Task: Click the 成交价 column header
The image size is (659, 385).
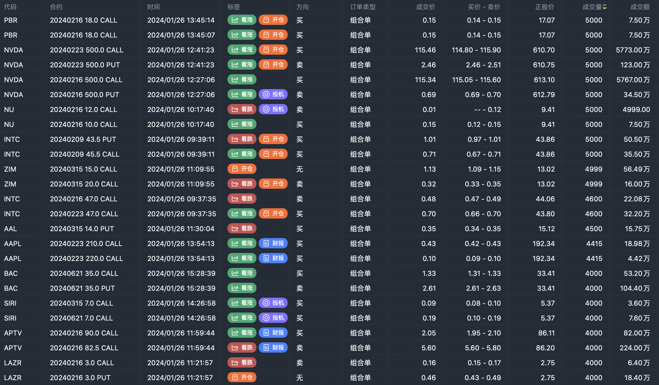Action: [x=426, y=7]
